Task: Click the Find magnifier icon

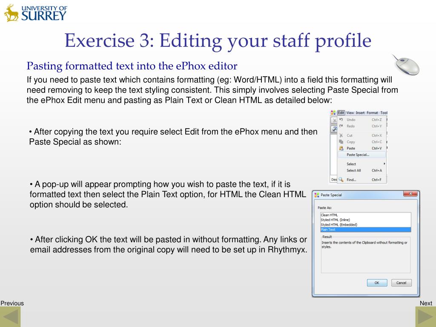Action: click(341, 180)
